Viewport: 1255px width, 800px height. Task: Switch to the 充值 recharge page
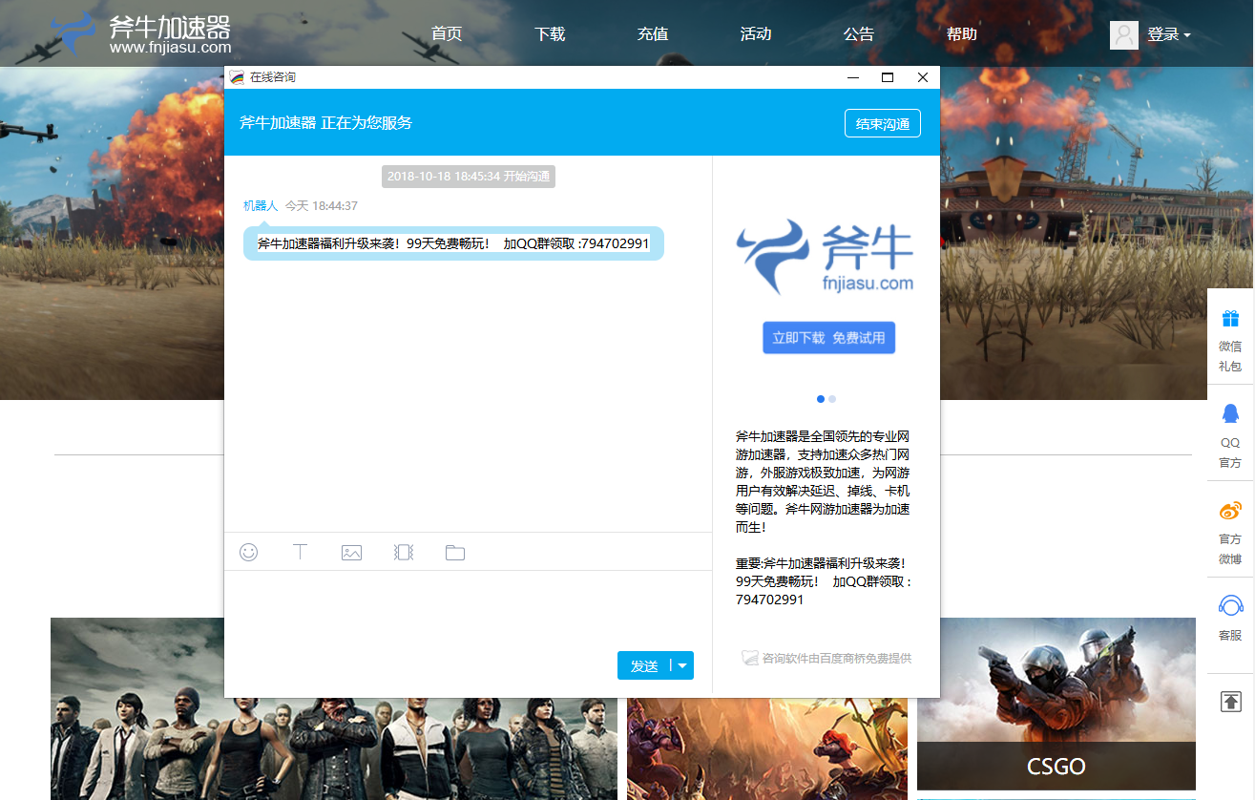tap(653, 33)
